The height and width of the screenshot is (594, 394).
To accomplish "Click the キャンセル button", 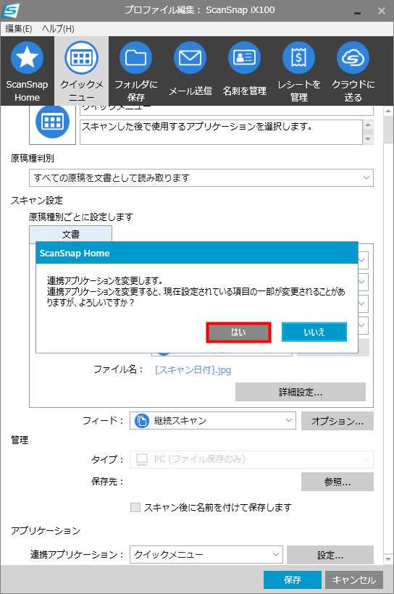I will 354,580.
